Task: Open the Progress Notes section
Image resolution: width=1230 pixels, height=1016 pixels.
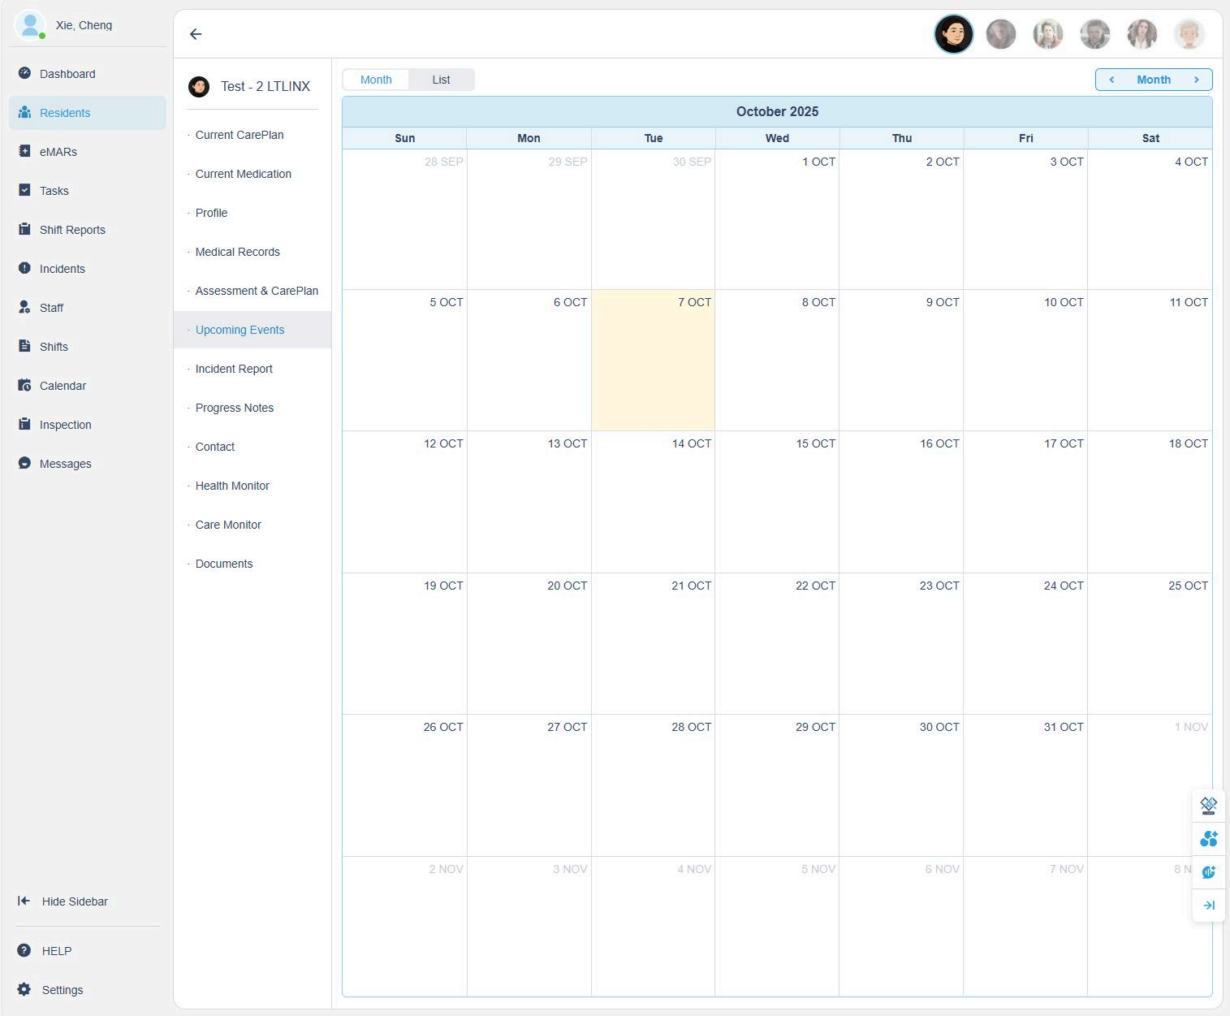Action: coord(234,408)
